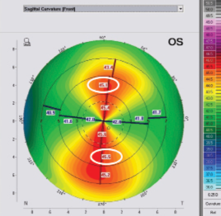Click the 270° axis label below the map
Image resolution: width=221 pixels, height=216 pixels.
(x=102, y=204)
